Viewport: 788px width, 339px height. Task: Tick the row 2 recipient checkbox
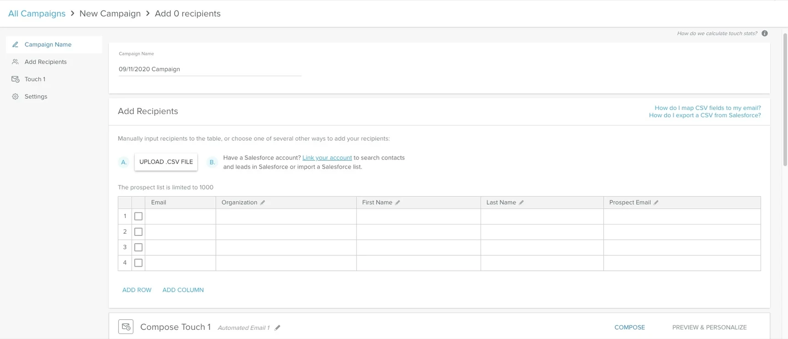coord(138,232)
